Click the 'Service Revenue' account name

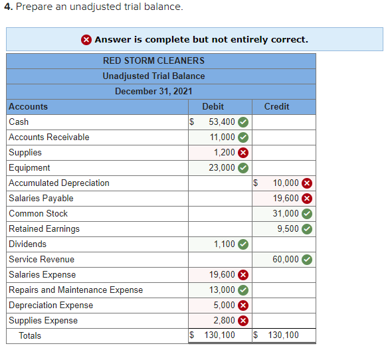[x=42, y=260]
